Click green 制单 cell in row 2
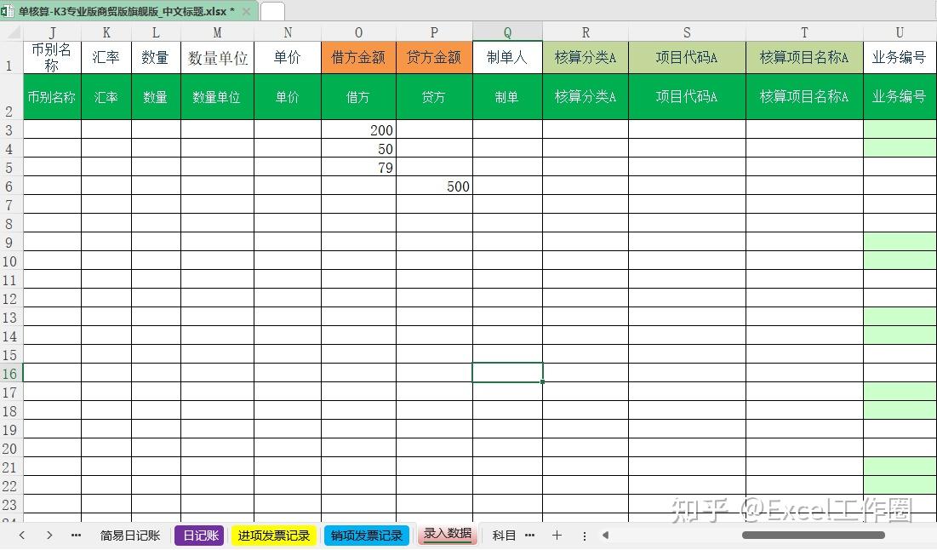This screenshot has height=550, width=937. pos(507,97)
